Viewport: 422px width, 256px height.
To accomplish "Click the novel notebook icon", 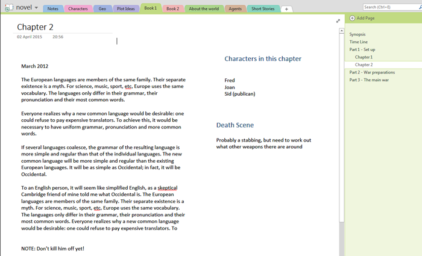I will pyautogui.click(x=8, y=7).
